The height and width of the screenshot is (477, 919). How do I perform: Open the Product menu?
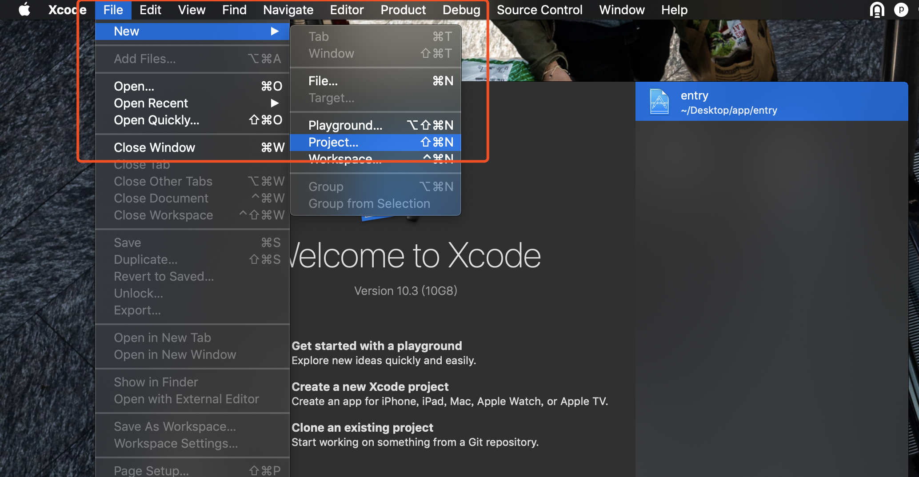coord(403,10)
